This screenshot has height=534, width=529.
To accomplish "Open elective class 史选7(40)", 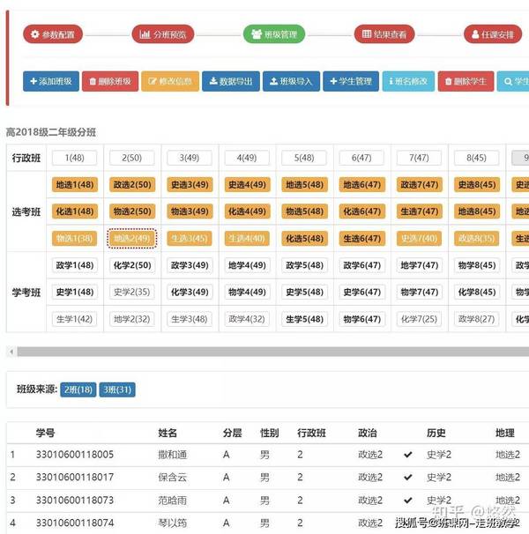I will [x=419, y=239].
